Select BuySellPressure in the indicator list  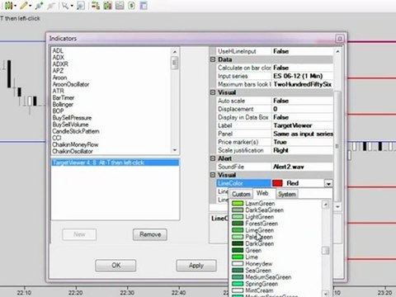pyautogui.click(x=72, y=118)
